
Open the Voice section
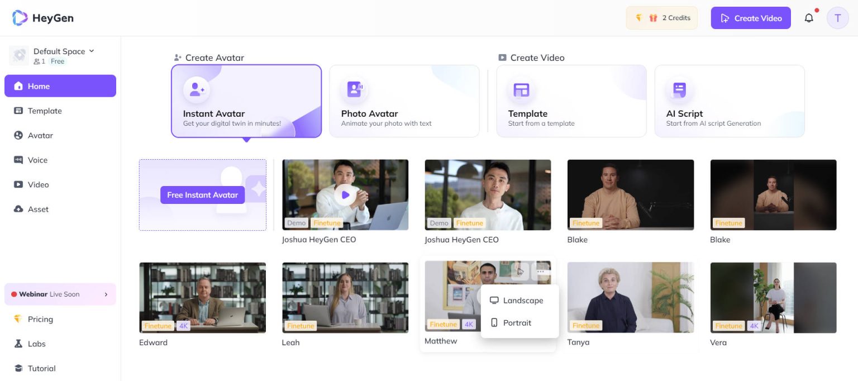[x=37, y=160]
